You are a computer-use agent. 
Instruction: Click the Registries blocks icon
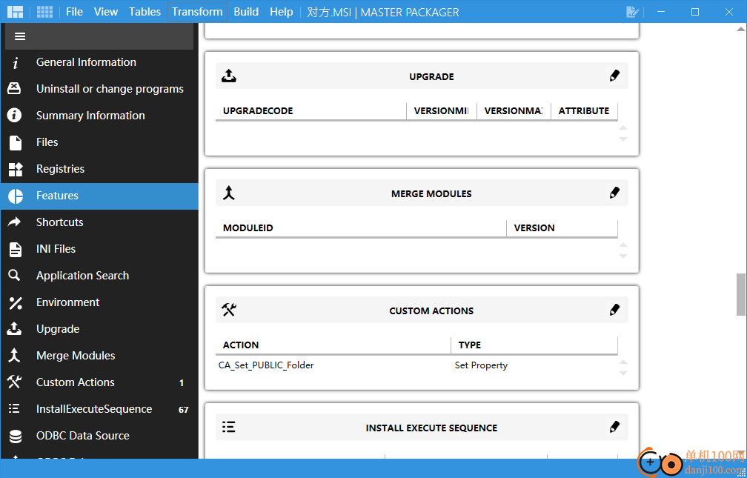point(16,169)
